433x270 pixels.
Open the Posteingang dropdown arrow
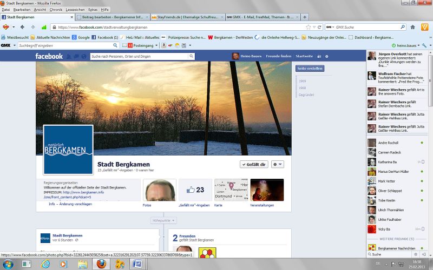coord(156,45)
